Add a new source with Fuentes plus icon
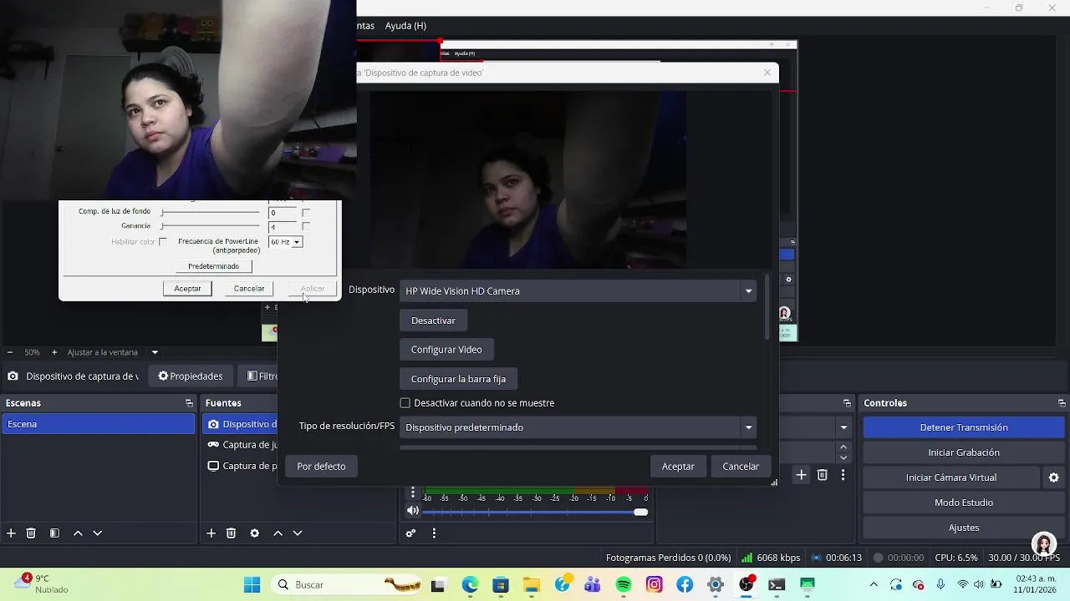1070x601 pixels. pyautogui.click(x=211, y=533)
